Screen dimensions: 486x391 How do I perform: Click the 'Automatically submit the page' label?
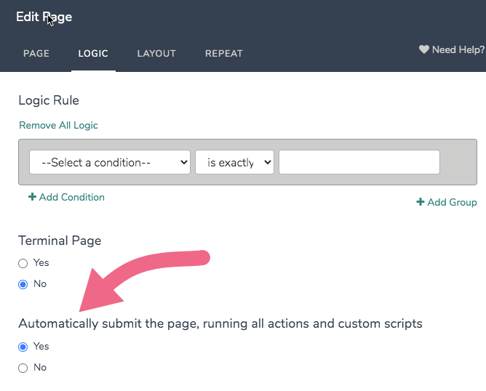pos(220,323)
